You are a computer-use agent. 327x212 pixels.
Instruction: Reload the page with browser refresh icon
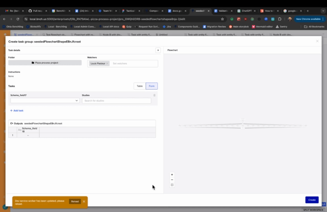click(18, 19)
